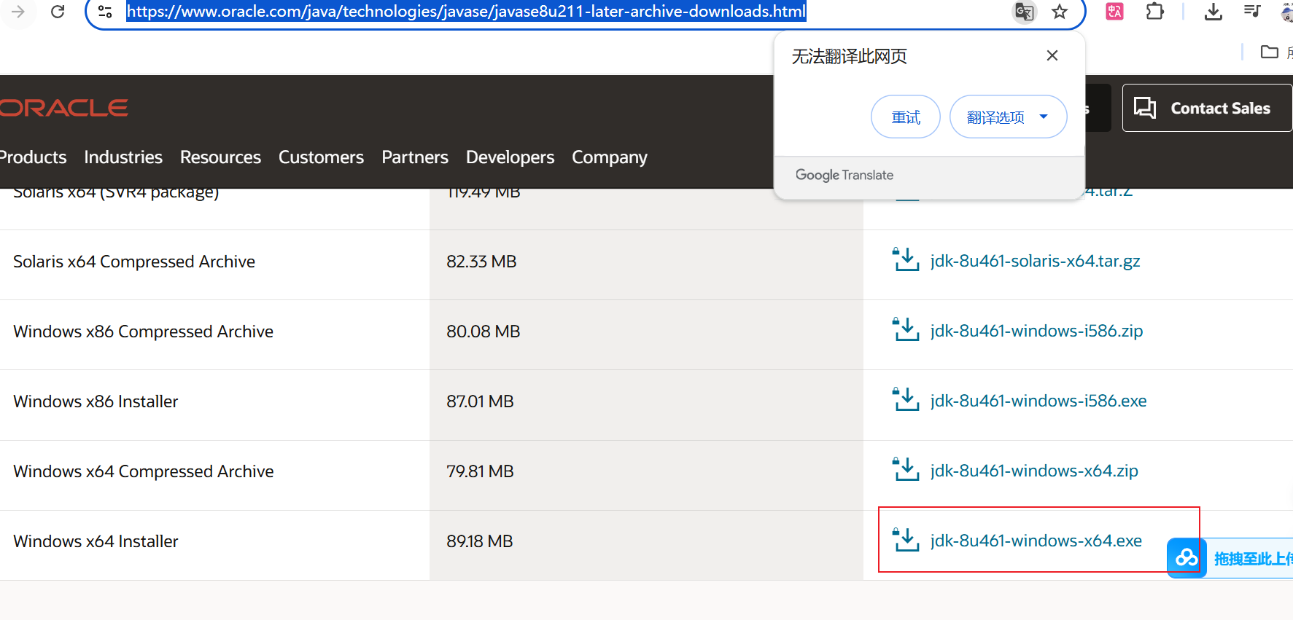Click the browser reload icon
Screen dimensions: 1293x620
pyautogui.click(x=58, y=12)
